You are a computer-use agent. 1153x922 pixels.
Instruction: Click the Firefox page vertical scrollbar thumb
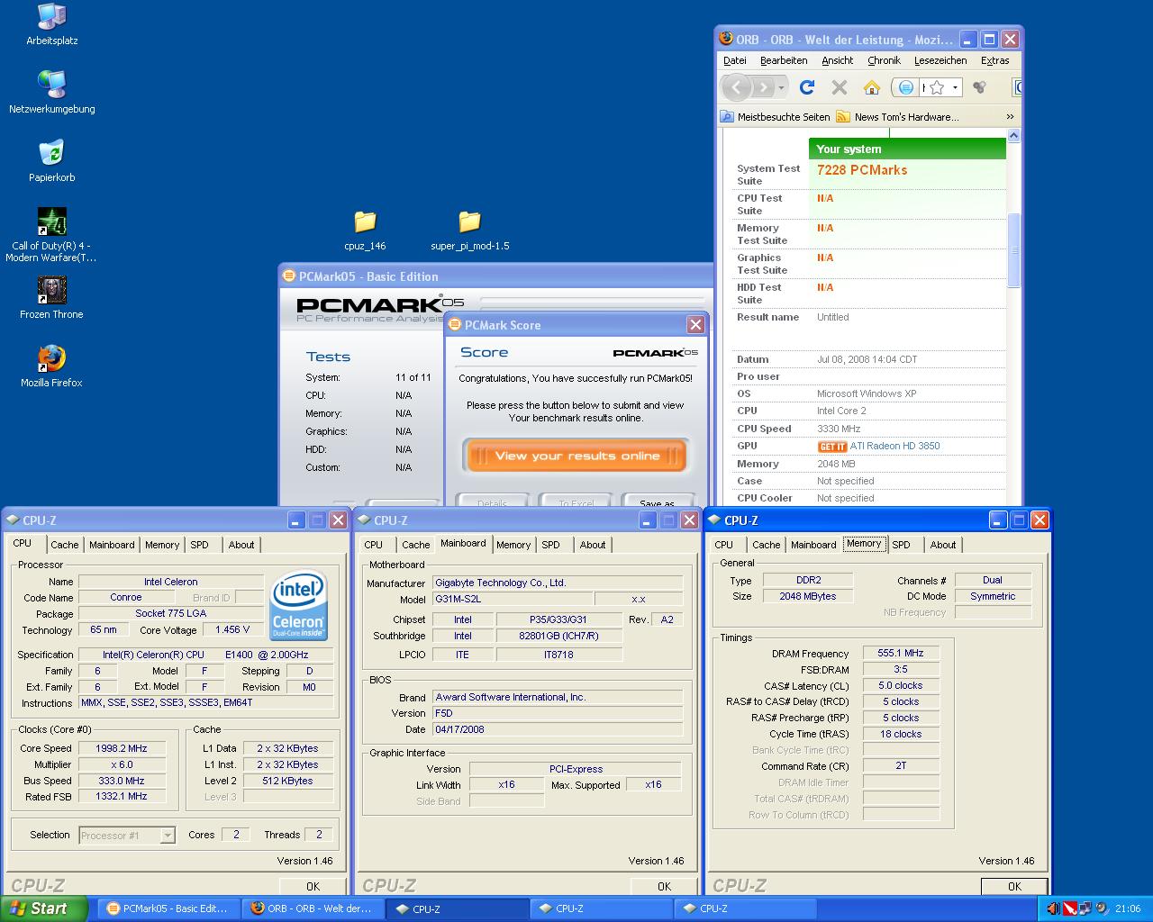pos(1013,250)
